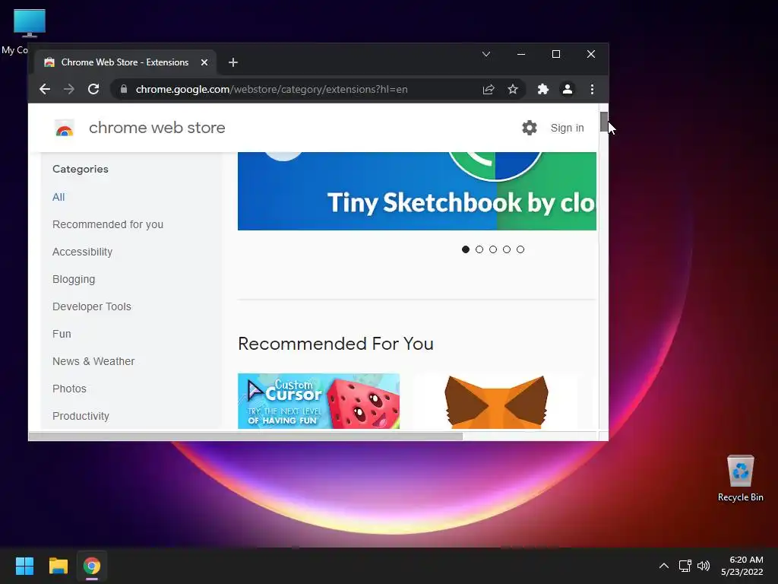The height and width of the screenshot is (584, 778).
Task: Select the Chrome Web Store - Extensions tab
Action: point(126,62)
